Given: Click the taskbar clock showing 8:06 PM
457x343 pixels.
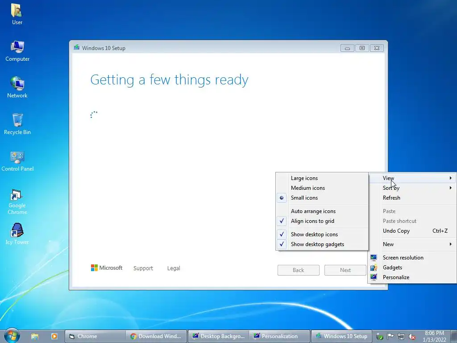Looking at the screenshot, I should (x=434, y=336).
